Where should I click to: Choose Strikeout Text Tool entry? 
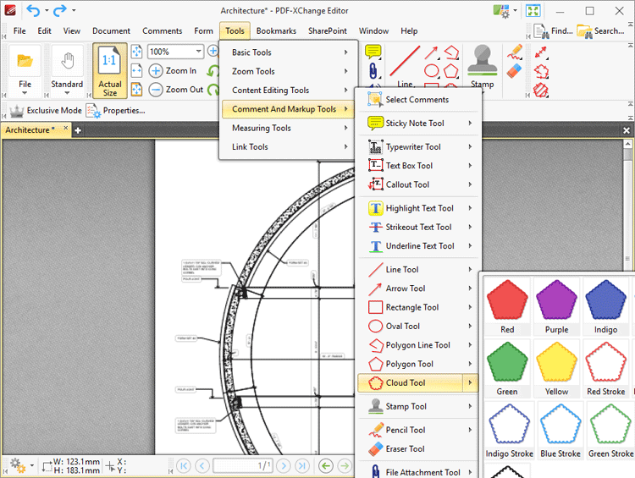point(418,227)
